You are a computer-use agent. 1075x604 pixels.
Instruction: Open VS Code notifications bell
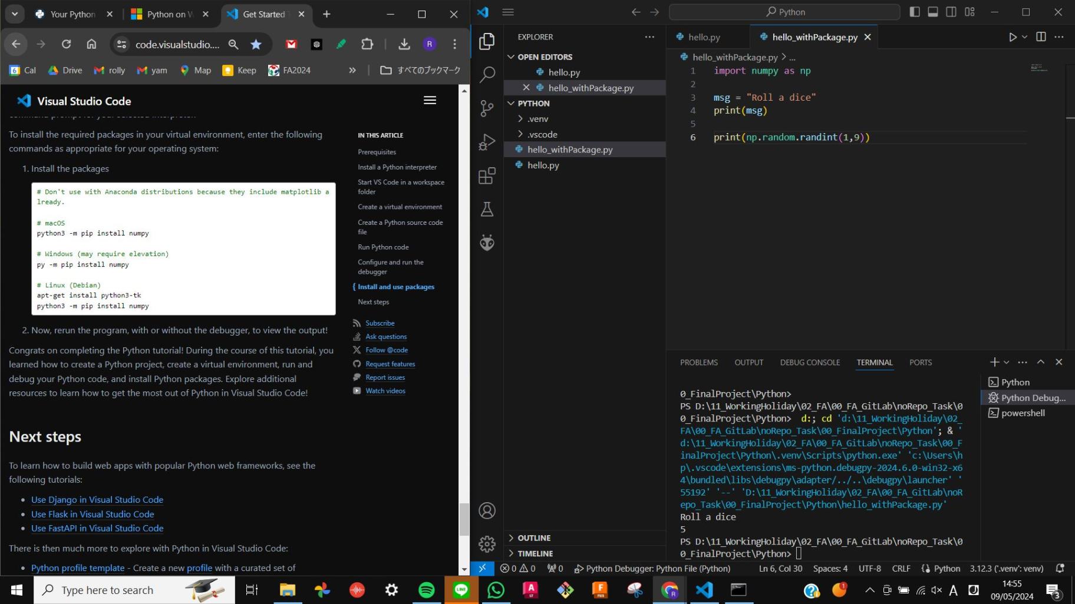[1060, 569]
